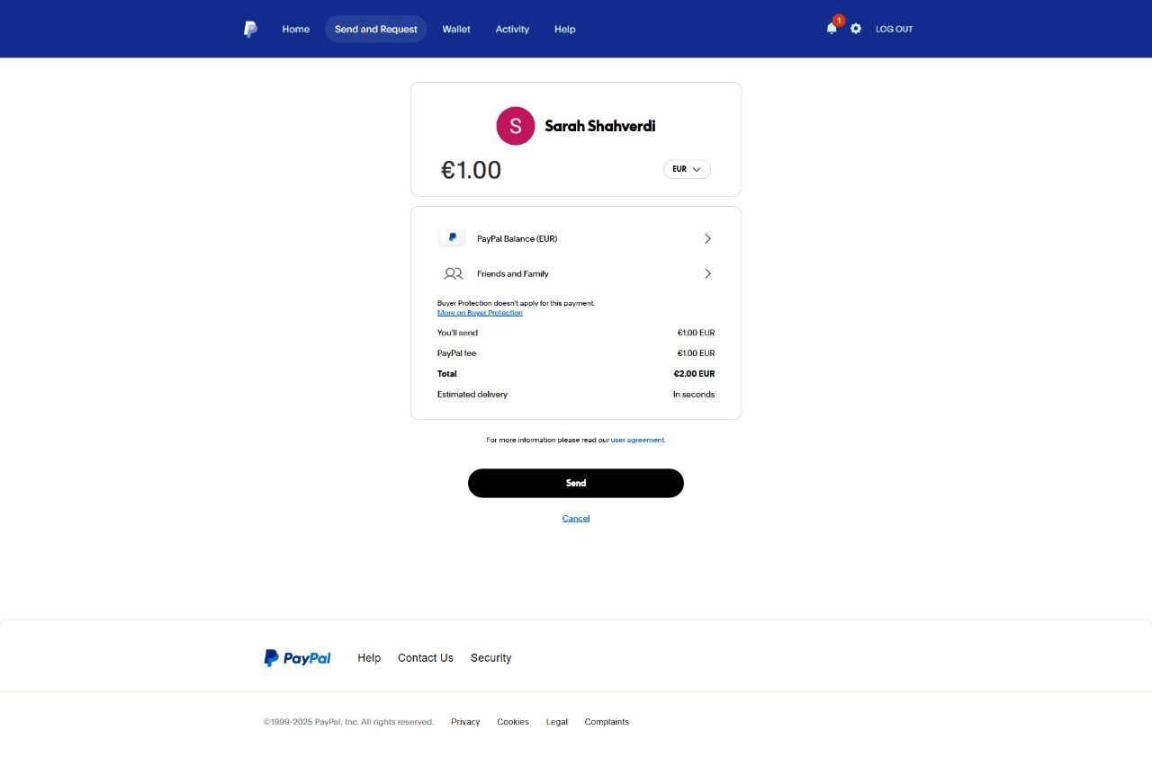
Task: Select the PayPal Balance (EUR) label
Action: (517, 238)
